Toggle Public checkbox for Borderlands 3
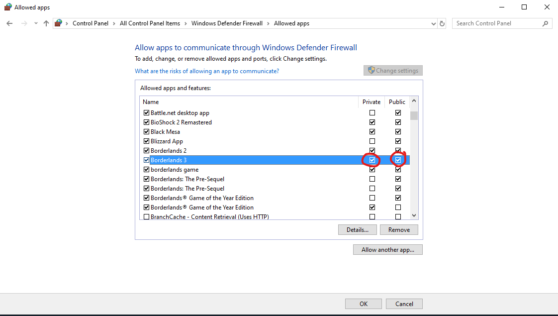The image size is (558, 316). coord(398,160)
